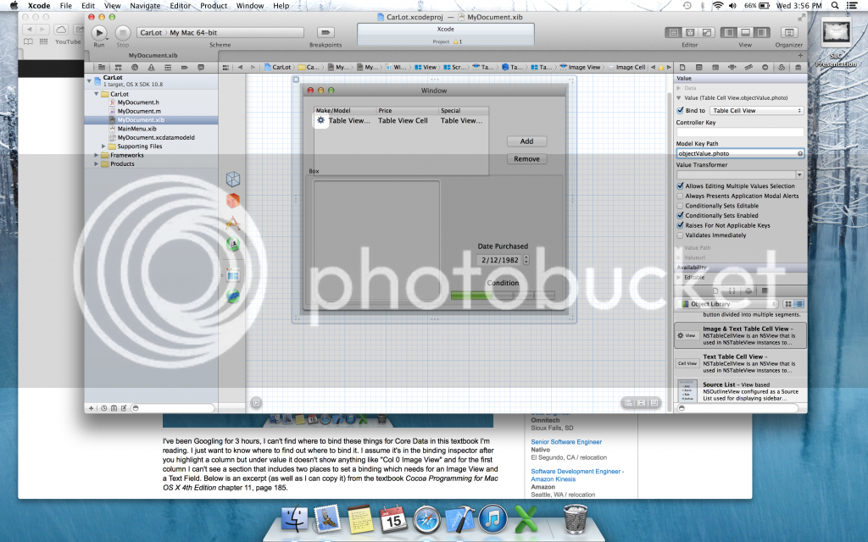Screen dimensions: 868x542
Task: Show the Project navigator
Action: pos(102,68)
